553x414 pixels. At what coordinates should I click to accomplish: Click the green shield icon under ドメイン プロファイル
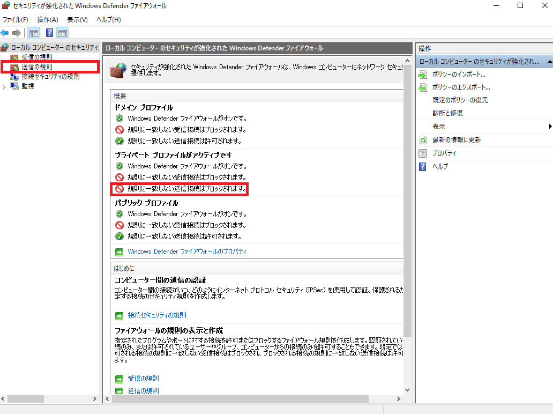[119, 119]
